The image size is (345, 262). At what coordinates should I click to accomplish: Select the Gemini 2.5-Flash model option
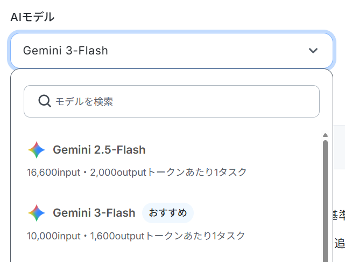(99, 150)
